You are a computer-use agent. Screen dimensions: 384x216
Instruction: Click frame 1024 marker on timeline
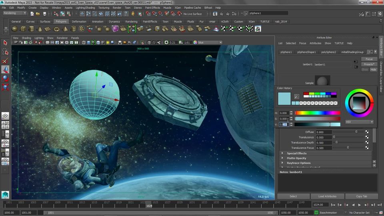pyautogui.click(x=149, y=204)
